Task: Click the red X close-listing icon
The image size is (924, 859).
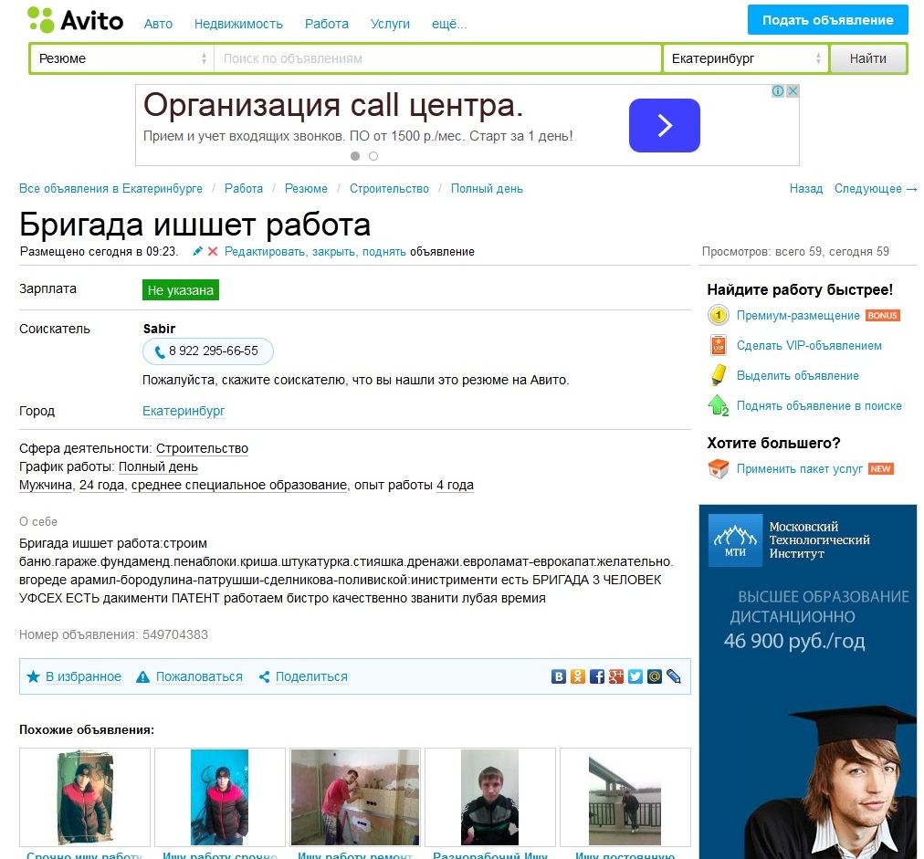Action: 213,252
